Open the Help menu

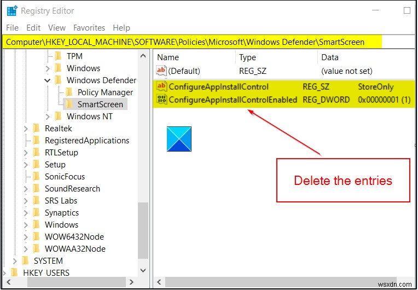(x=121, y=28)
